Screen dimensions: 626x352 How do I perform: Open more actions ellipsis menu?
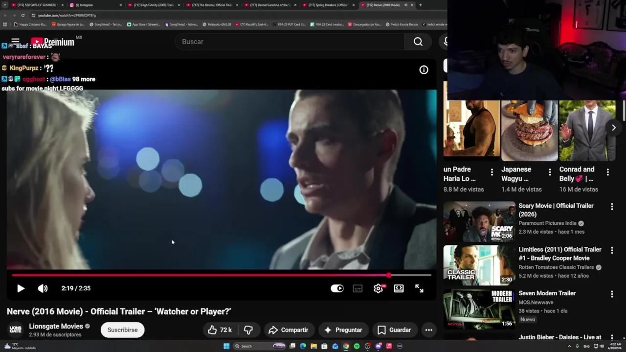click(428, 330)
